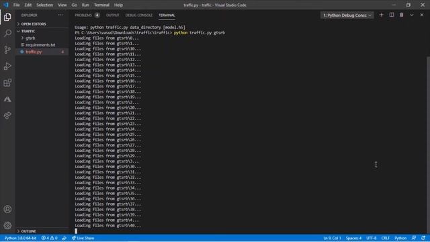This screenshot has width=430, height=242.
Task: Open the Help menu
Action: click(x=118, y=5)
